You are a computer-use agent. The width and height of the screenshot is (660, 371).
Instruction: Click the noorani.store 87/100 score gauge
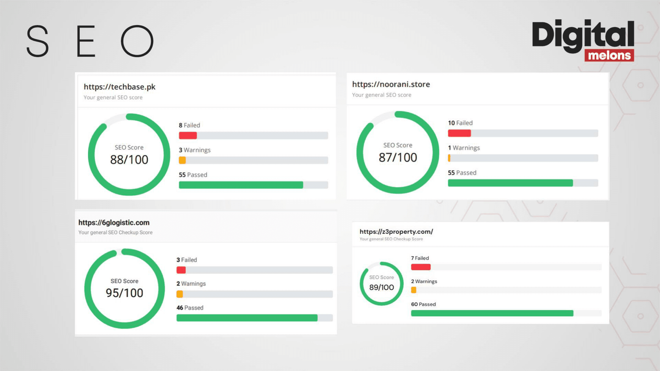(398, 152)
